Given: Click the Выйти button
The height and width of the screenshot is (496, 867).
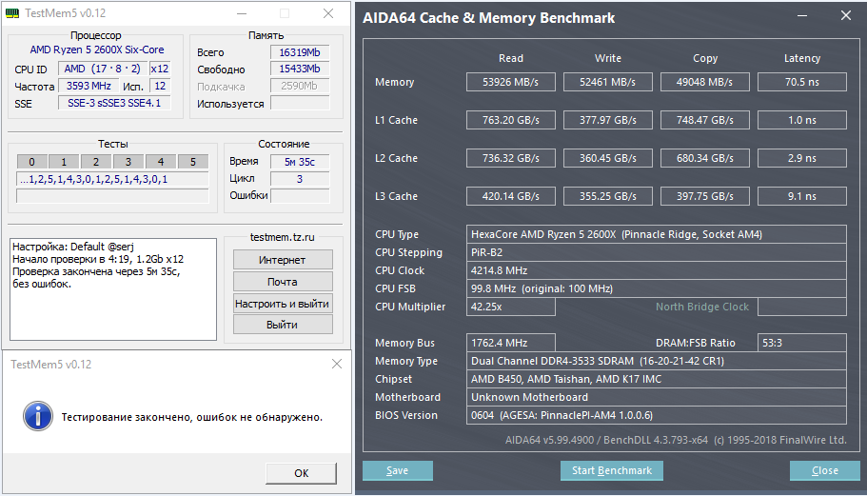Looking at the screenshot, I should 283,325.
